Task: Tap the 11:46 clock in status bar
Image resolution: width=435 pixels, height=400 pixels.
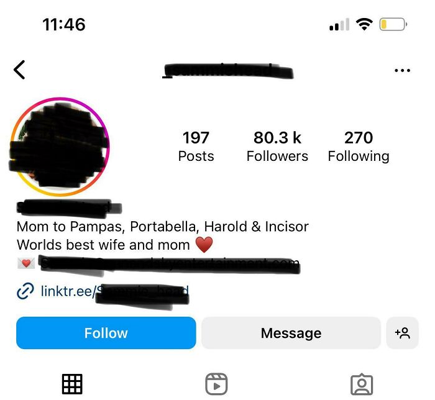Action: click(x=64, y=24)
